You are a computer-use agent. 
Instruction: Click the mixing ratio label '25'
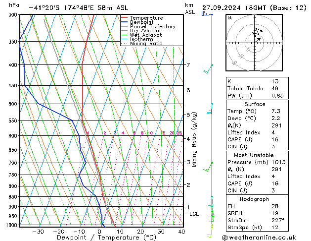tap(179, 133)
